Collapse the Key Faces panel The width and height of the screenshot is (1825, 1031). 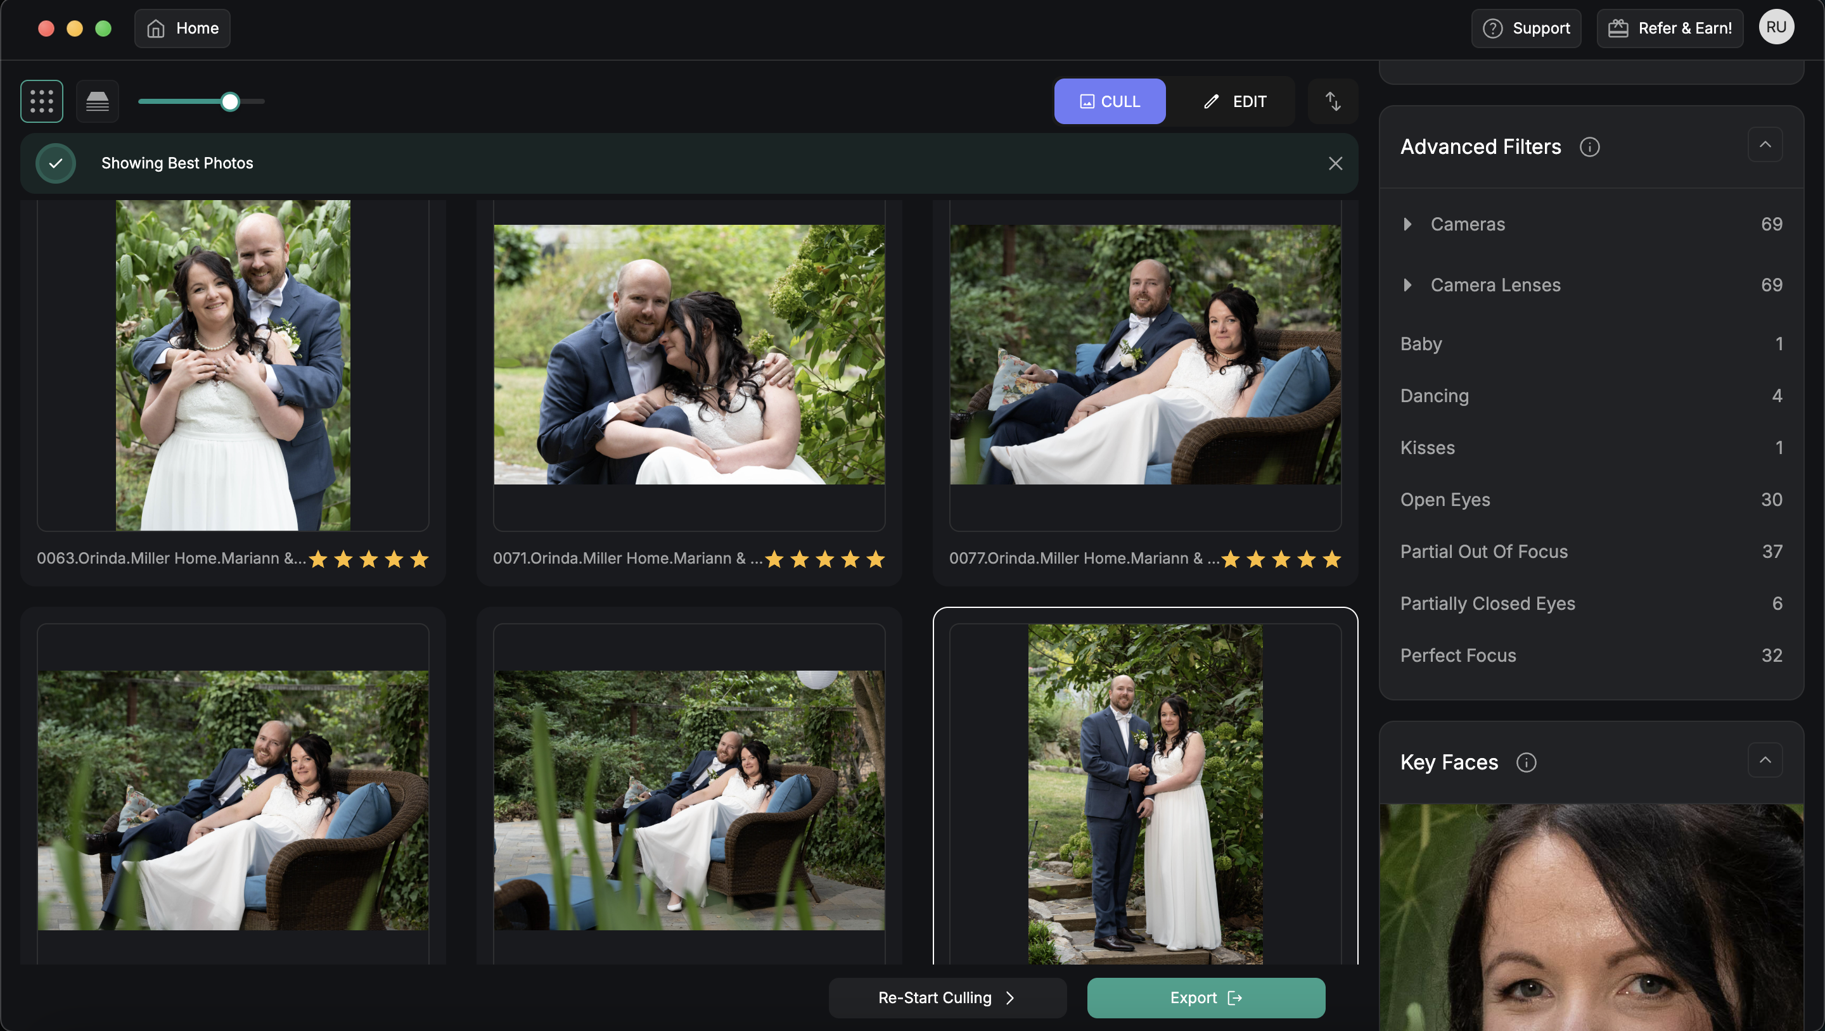pos(1765,760)
